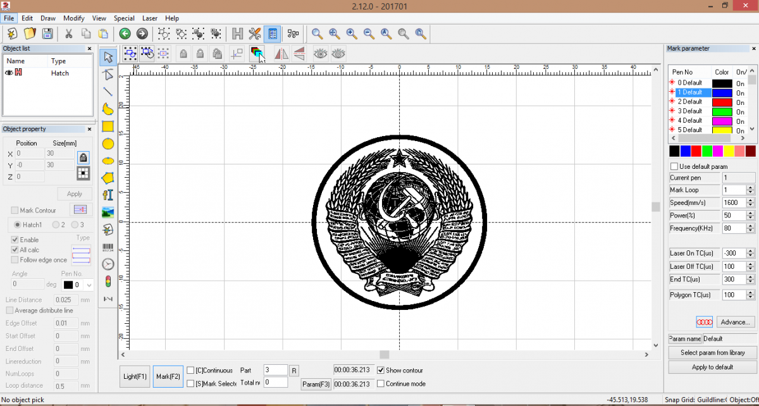Click Select param from library button
759x406 pixels.
(x=712, y=352)
